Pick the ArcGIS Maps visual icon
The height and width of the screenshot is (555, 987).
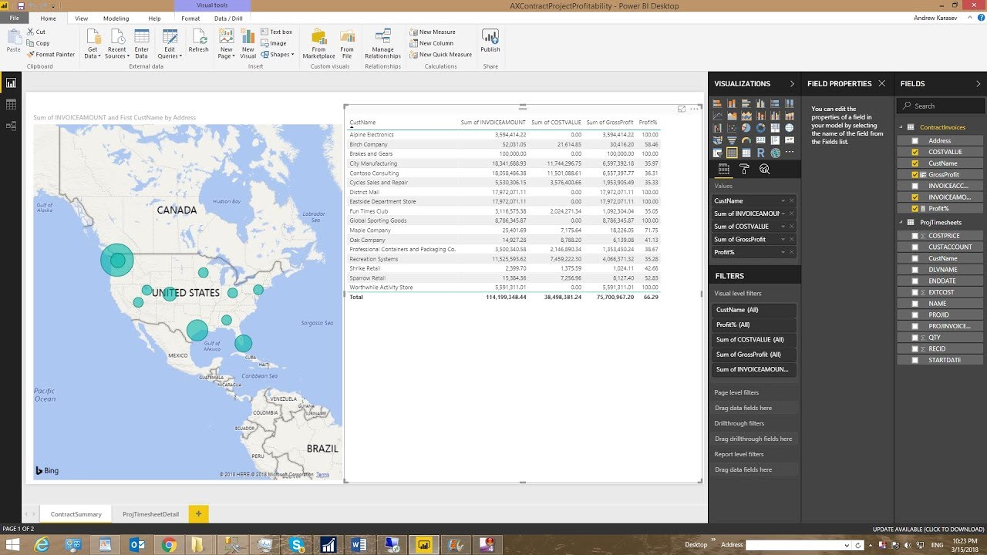pos(775,153)
